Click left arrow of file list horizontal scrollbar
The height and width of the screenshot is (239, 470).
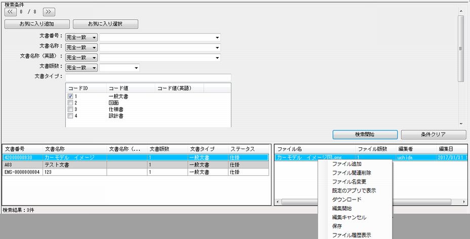point(278,202)
